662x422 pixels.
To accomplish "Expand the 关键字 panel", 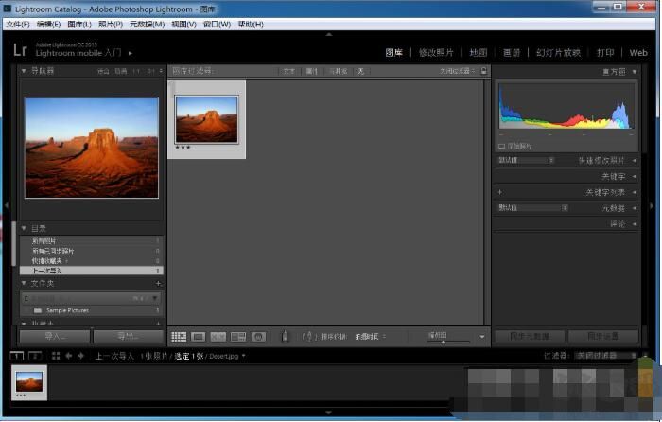I will pos(634,176).
